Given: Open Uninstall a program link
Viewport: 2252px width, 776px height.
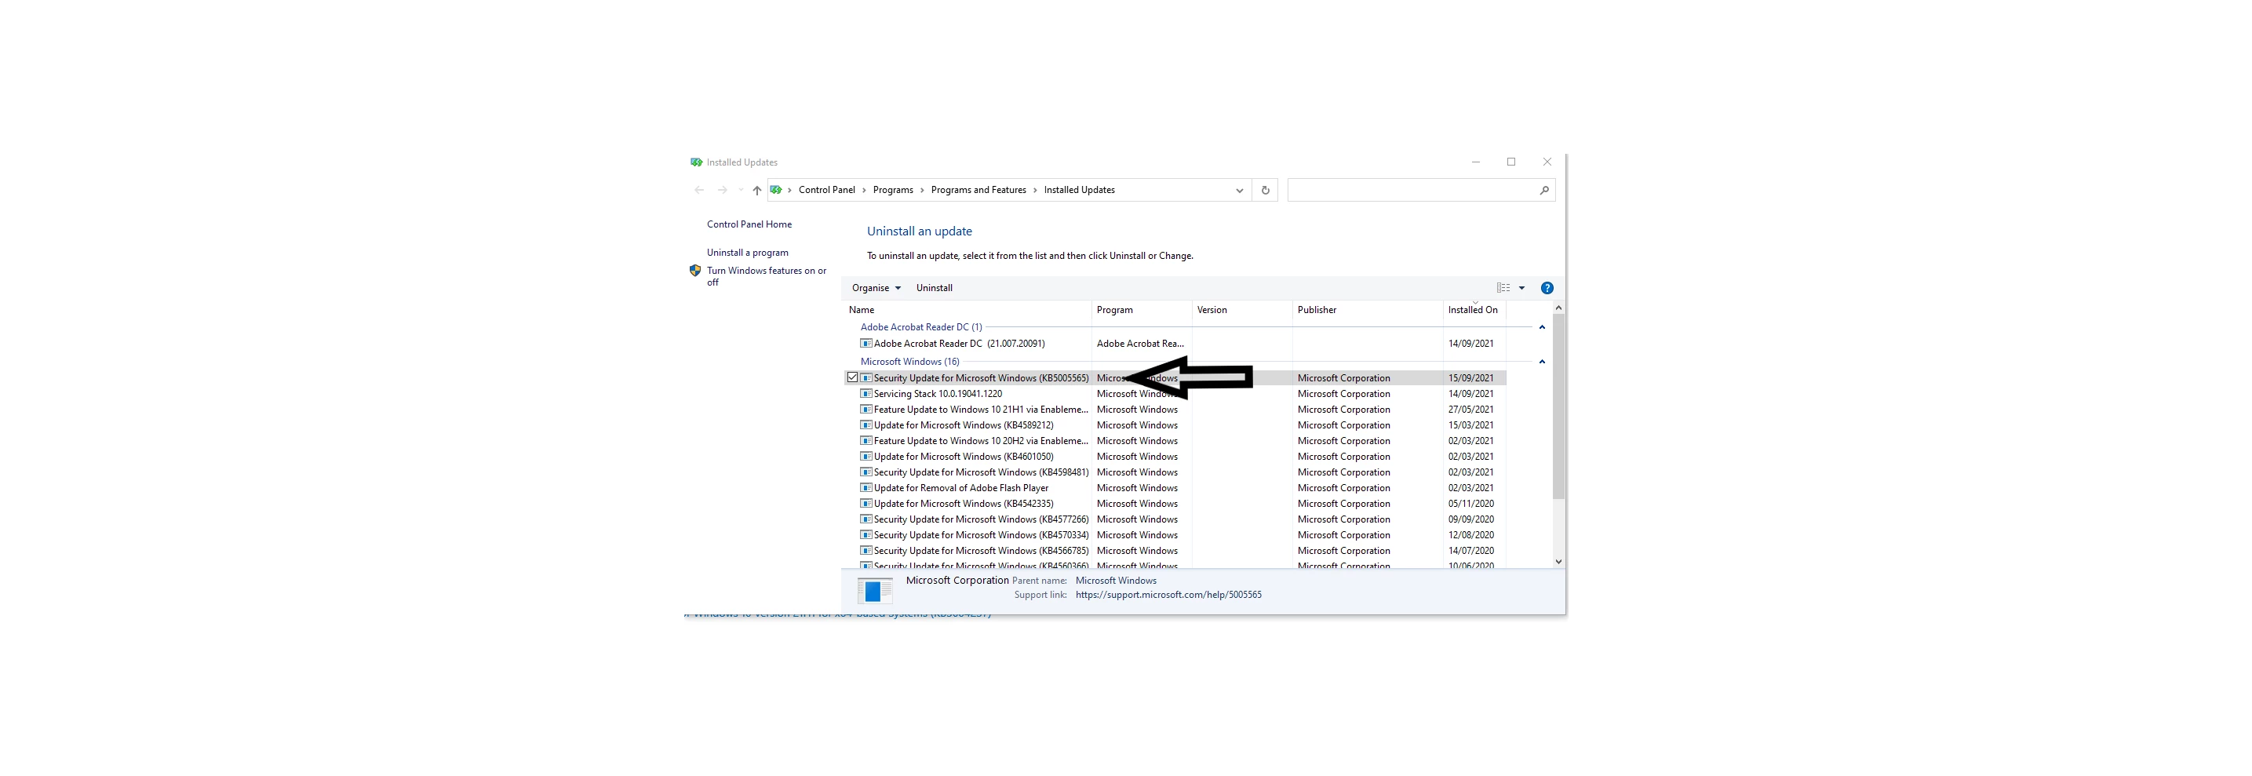Looking at the screenshot, I should point(748,253).
